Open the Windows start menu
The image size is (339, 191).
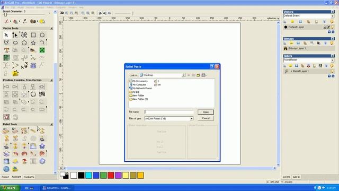tap(10, 188)
